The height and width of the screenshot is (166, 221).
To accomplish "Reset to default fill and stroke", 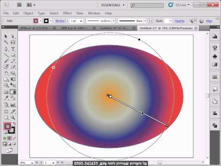I will tap(5, 132).
